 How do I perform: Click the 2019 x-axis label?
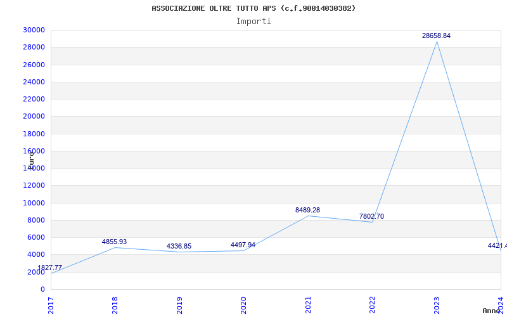179,305
